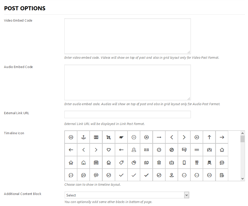Select the envelope mail icon
The height and width of the screenshot is (206, 248).
coord(147,150)
